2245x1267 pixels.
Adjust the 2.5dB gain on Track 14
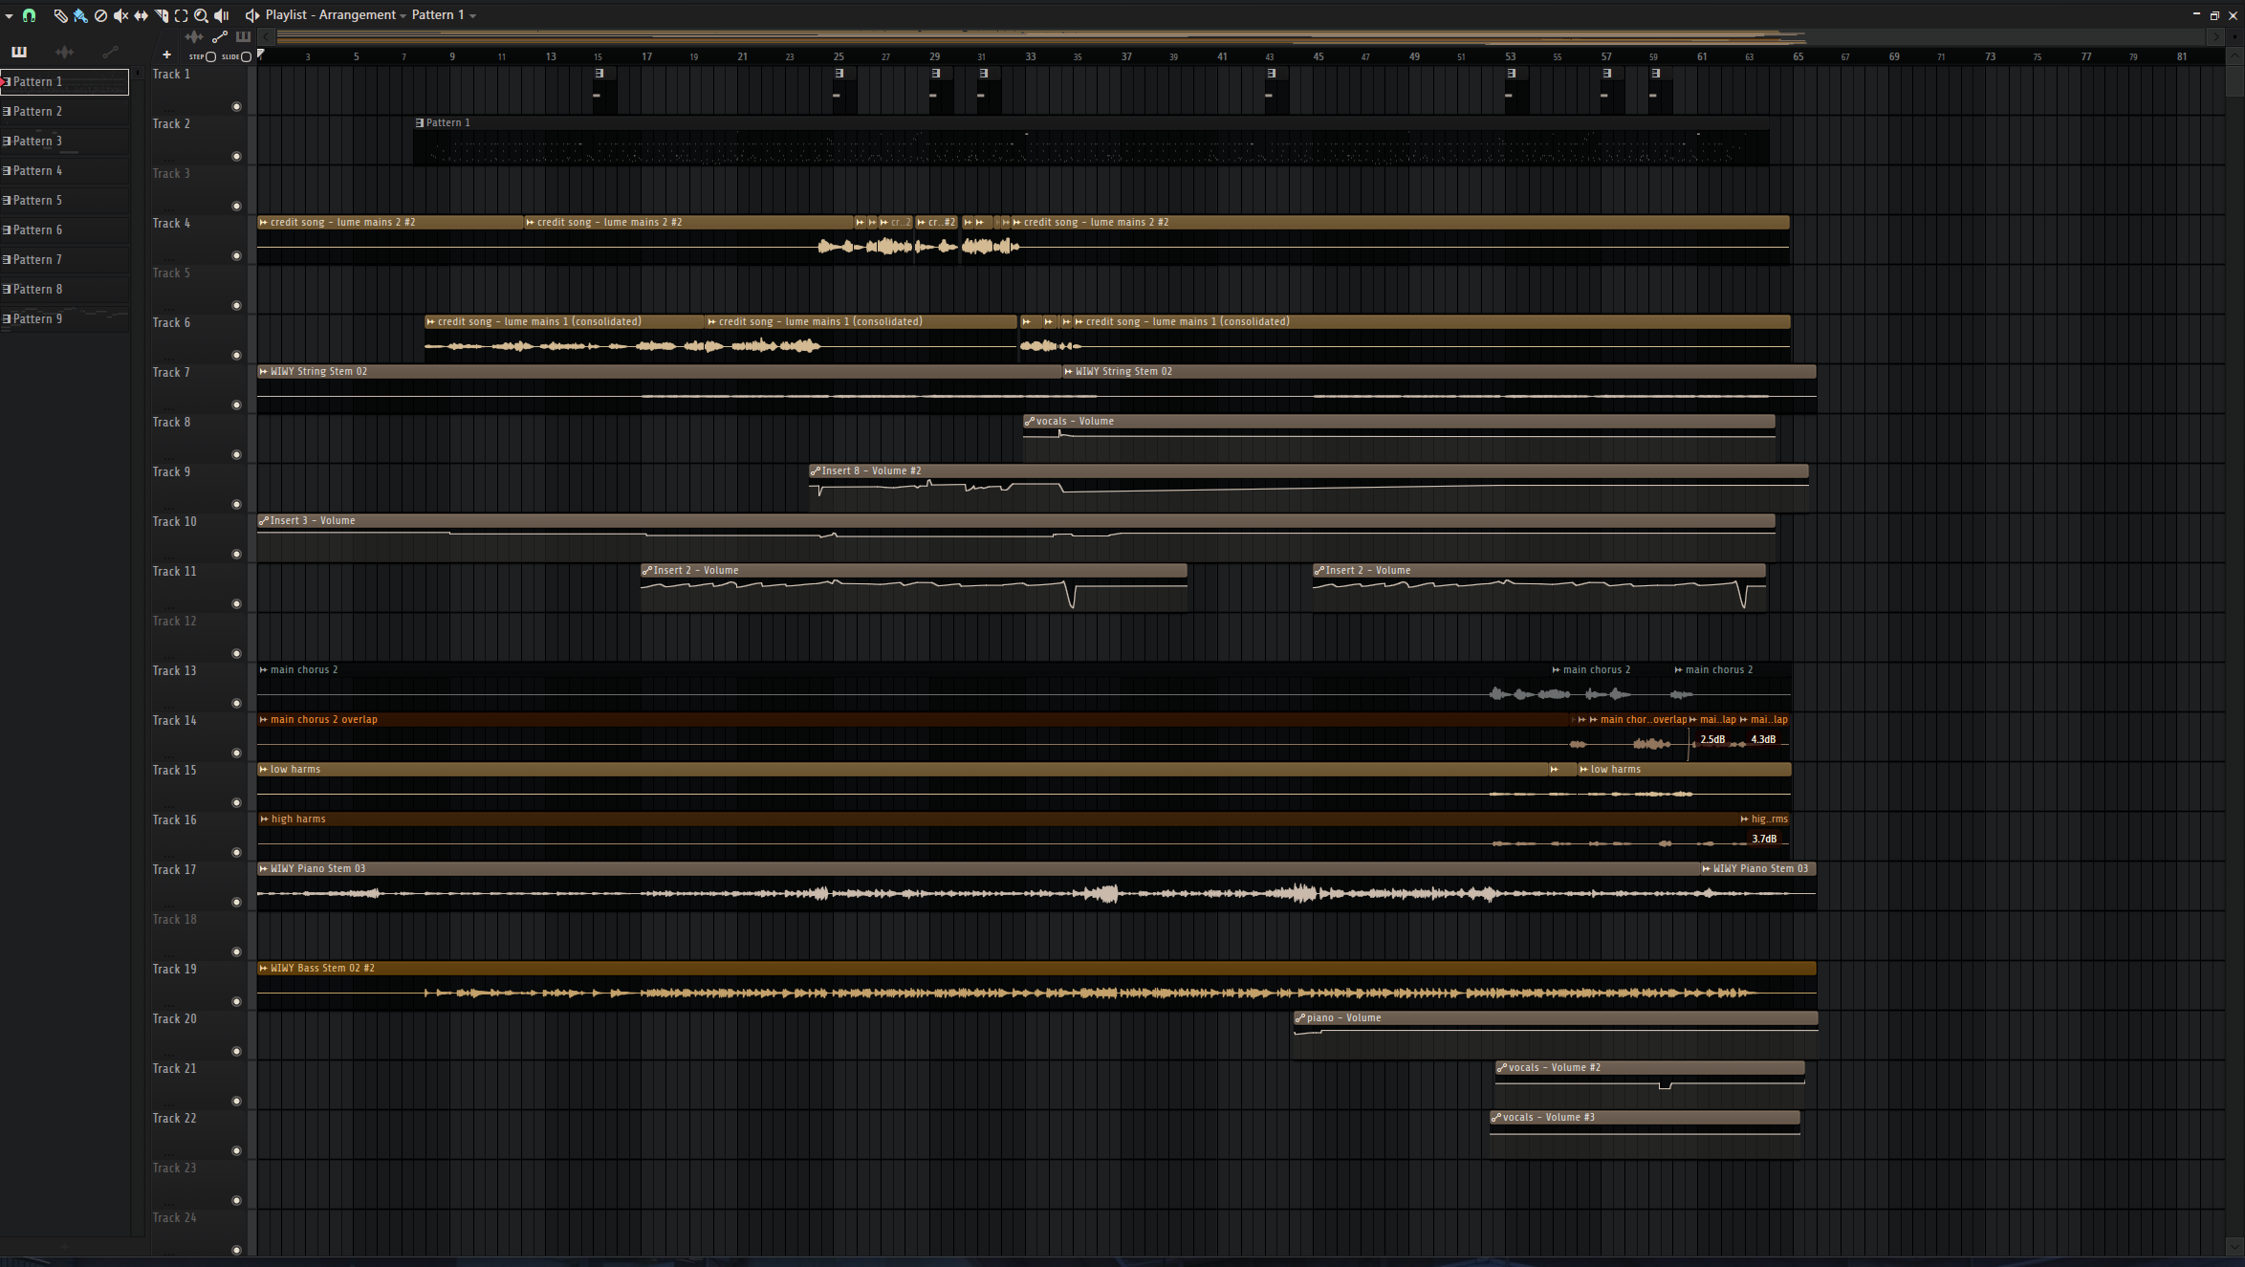(x=1712, y=740)
